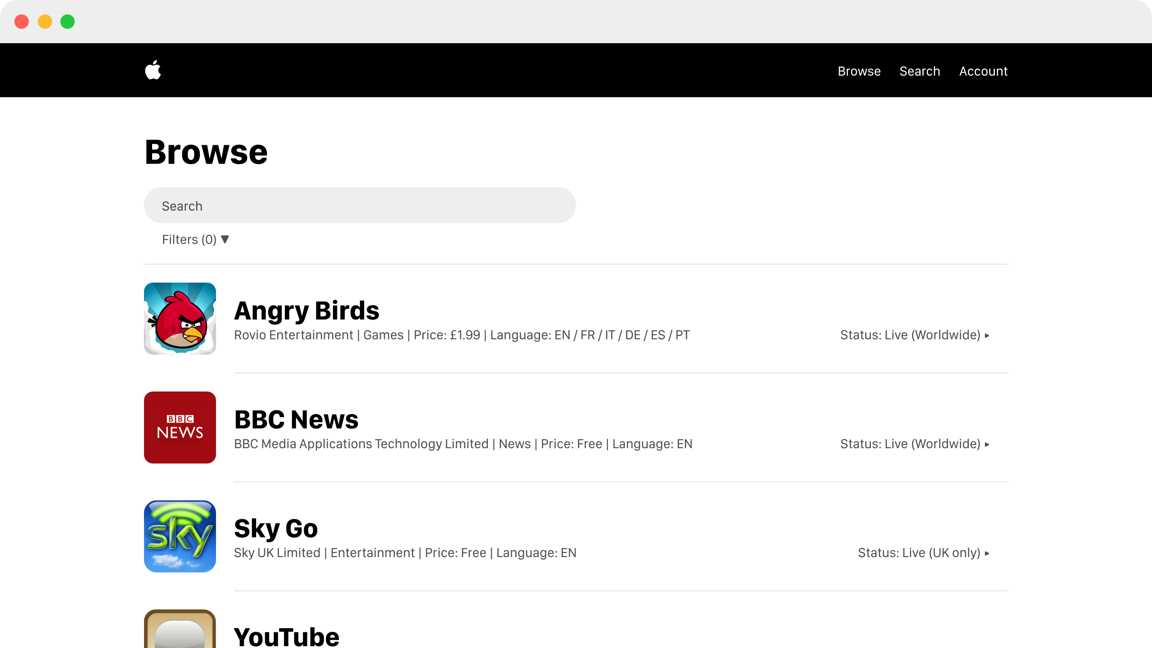Open the BBC News app icon
Image resolution: width=1152 pixels, height=648 pixels.
tap(180, 427)
